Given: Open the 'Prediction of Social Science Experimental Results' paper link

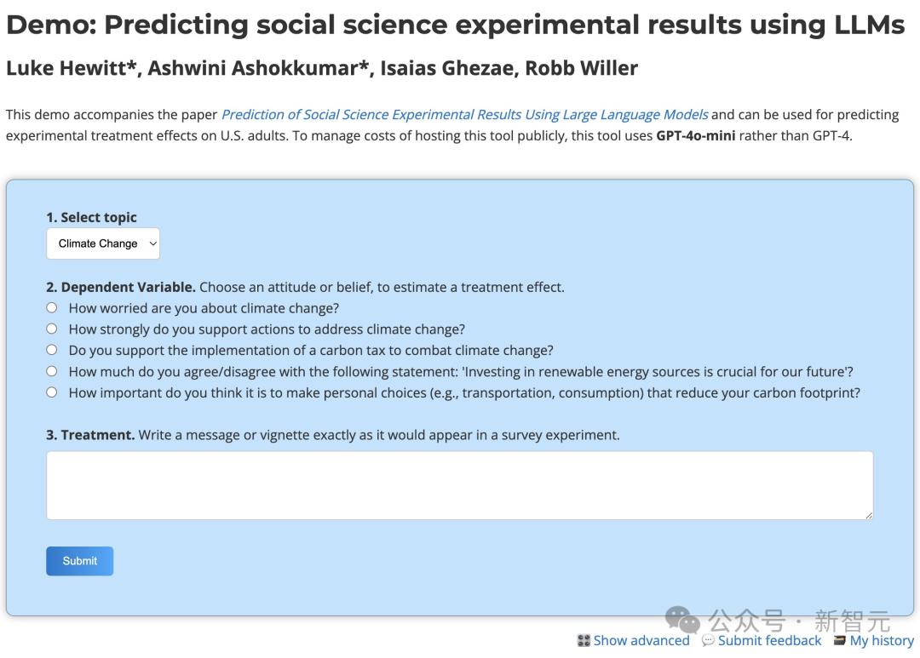Looking at the screenshot, I should tap(464, 114).
